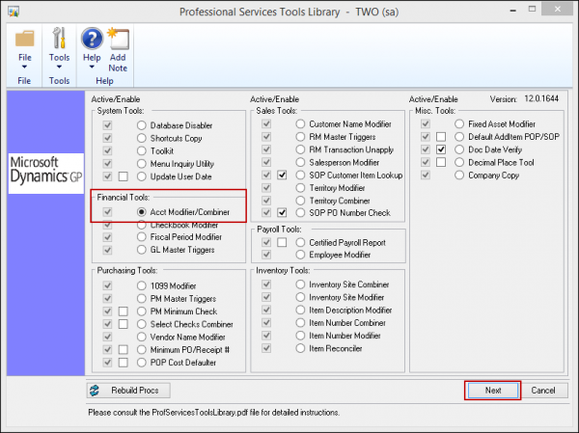Select the Company Copy option

tap(459, 175)
